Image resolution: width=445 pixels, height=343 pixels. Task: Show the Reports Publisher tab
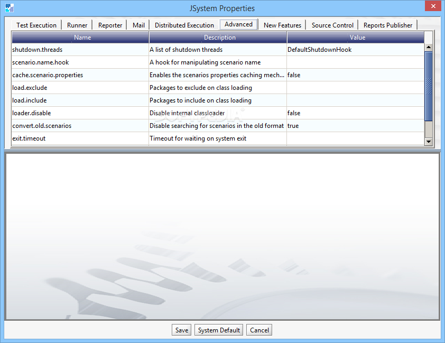[388, 25]
